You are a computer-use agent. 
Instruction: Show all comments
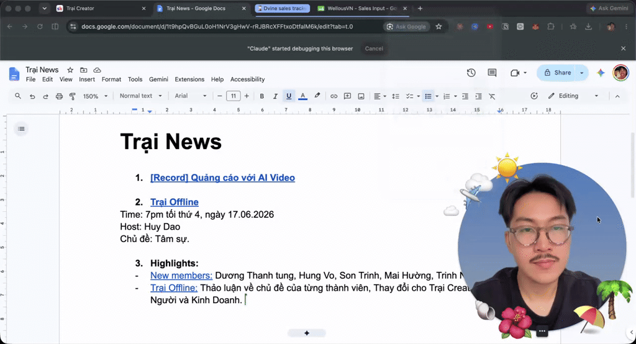492,73
